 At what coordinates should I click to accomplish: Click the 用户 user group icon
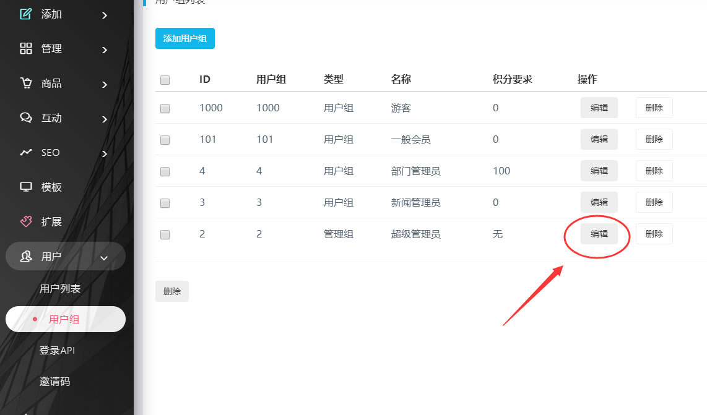click(x=25, y=256)
